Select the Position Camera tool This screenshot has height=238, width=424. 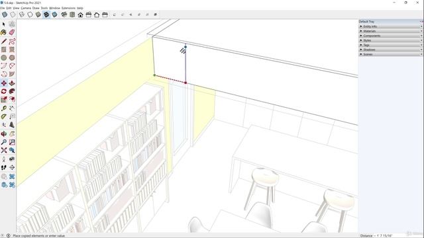point(4,159)
